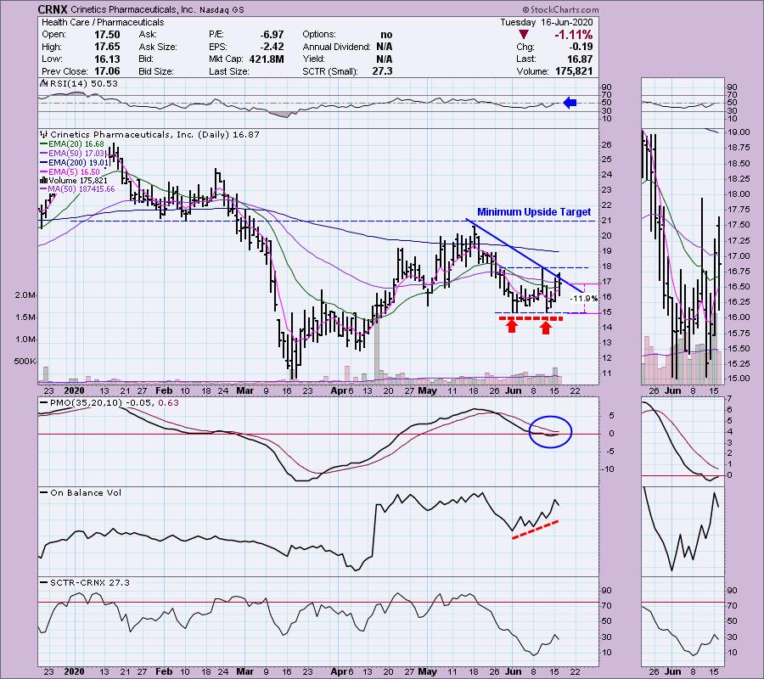
Task: Click the EMA(20) 16.68 legend entry
Action: pos(76,144)
